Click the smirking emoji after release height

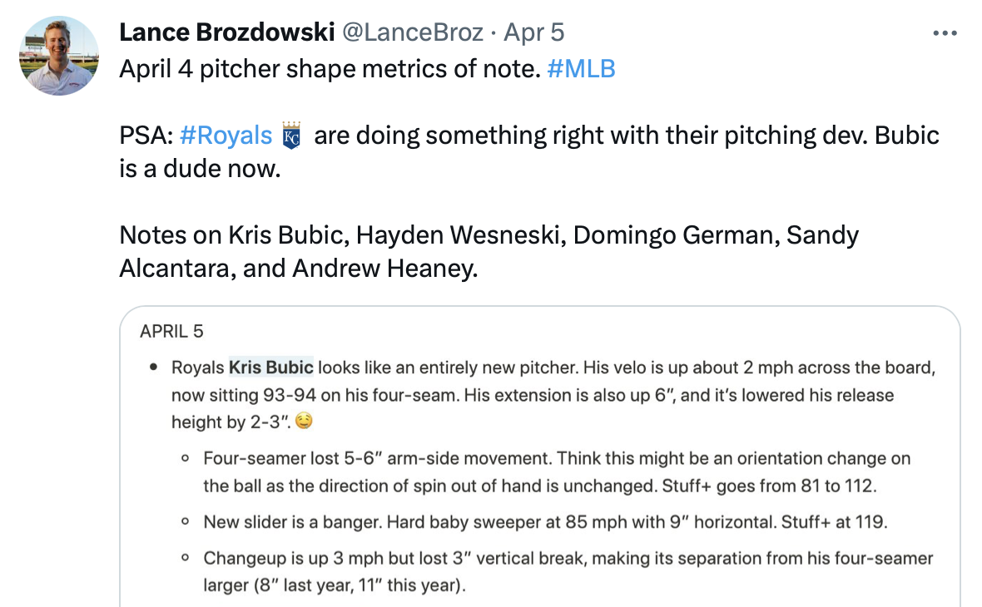coord(305,422)
